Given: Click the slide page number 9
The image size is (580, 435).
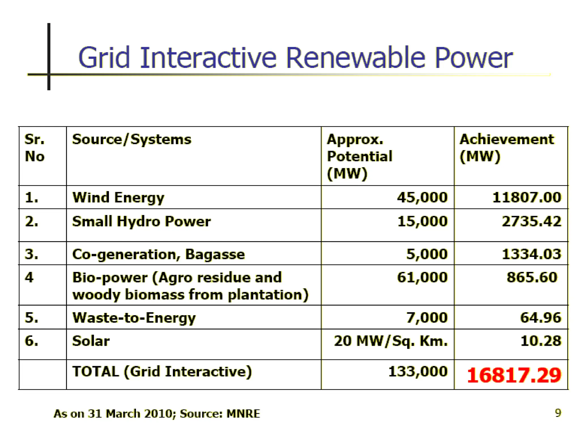Looking at the screenshot, I should point(558,413).
